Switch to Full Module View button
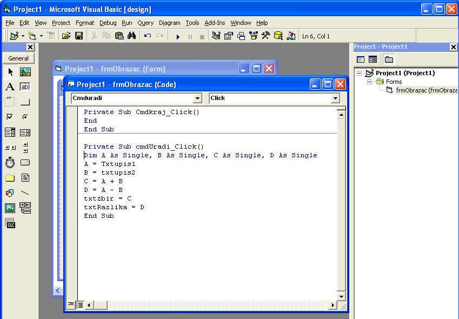The height and width of the screenshot is (319, 459). click(x=79, y=305)
